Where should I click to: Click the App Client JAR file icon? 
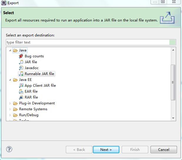pos(21,86)
